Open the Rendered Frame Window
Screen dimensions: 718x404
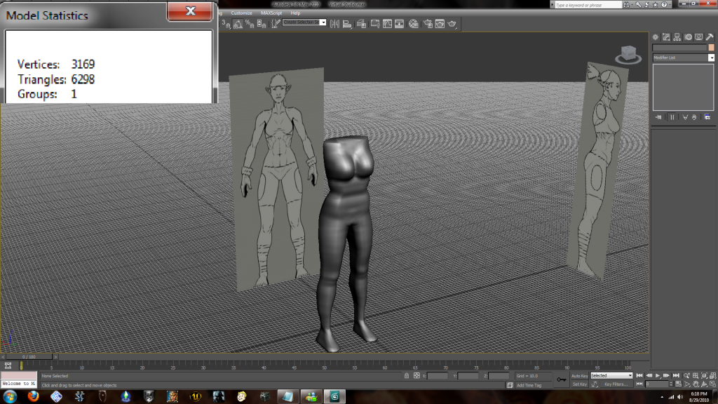click(x=440, y=24)
